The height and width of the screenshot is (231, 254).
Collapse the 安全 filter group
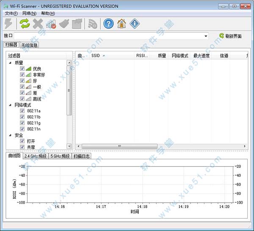tap(10, 135)
